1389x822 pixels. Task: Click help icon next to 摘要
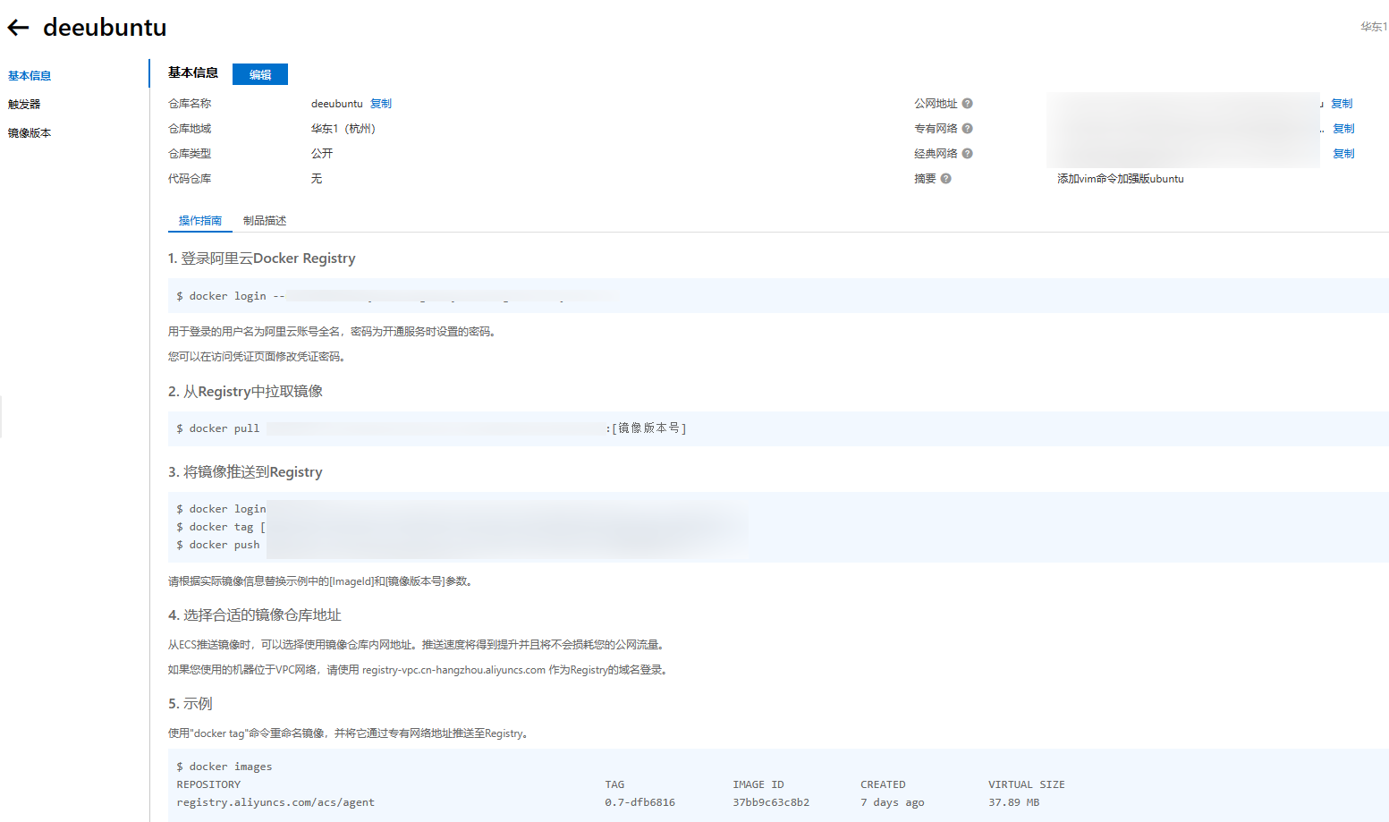[945, 179]
